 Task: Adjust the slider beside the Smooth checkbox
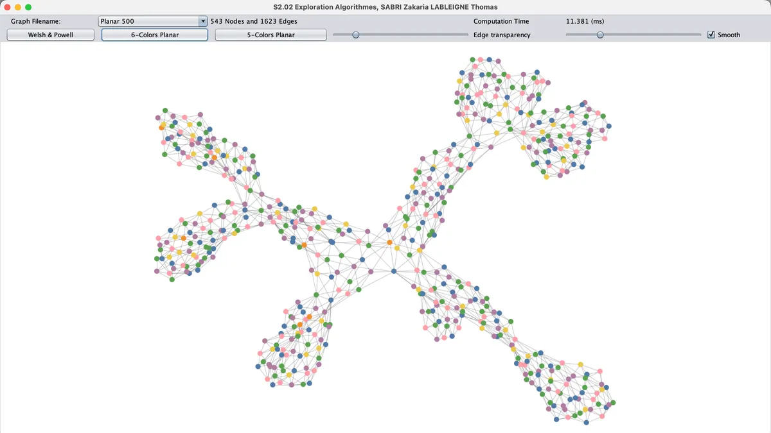pyautogui.click(x=633, y=35)
